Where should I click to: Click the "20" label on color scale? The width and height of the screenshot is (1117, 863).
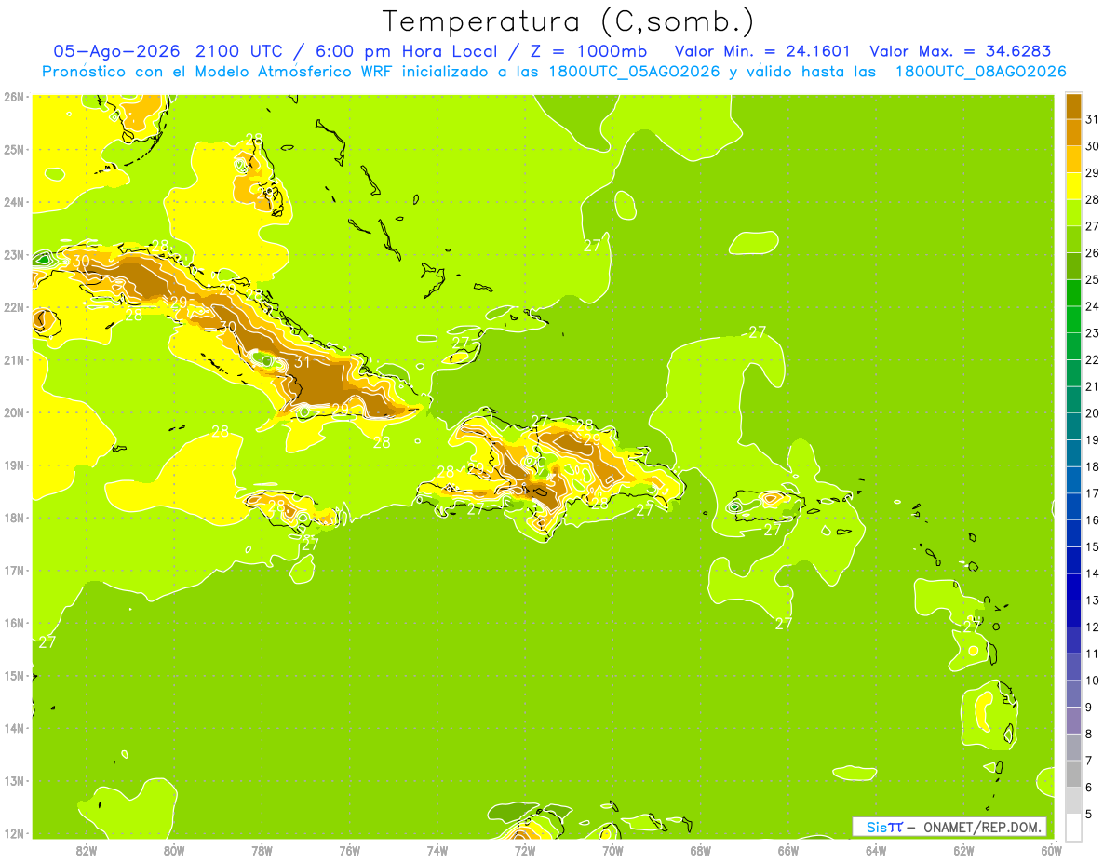(x=1093, y=413)
